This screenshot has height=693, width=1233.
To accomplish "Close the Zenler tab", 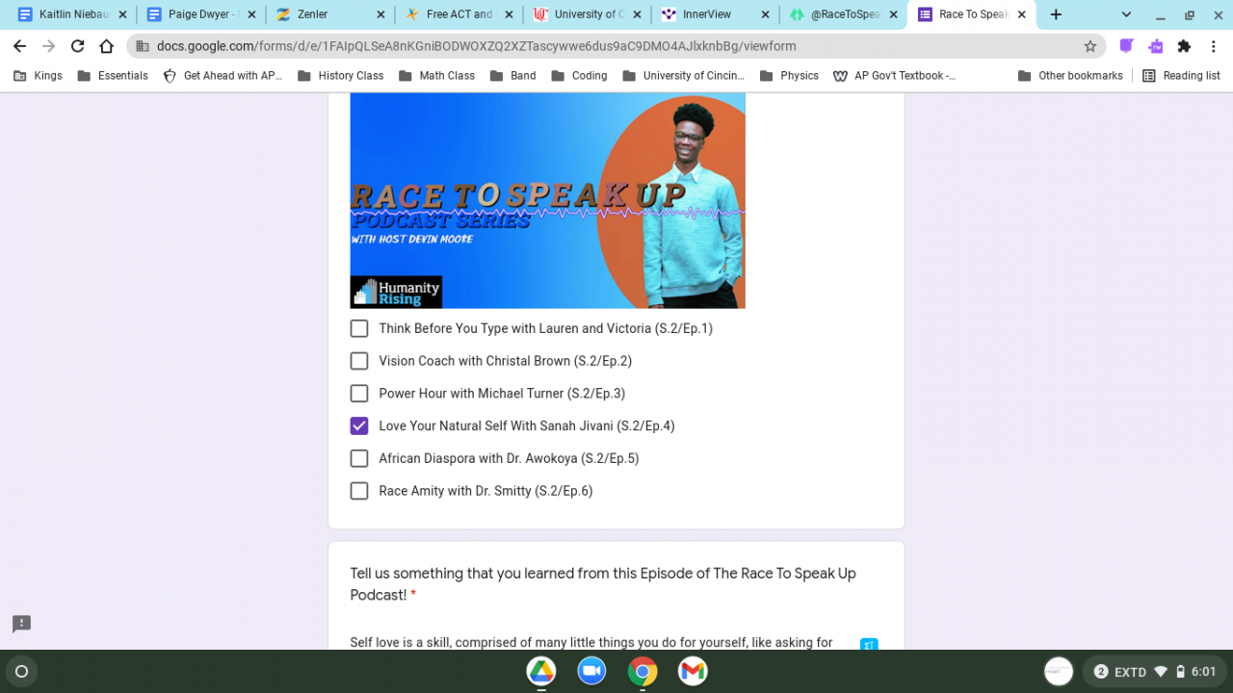I will click(380, 14).
